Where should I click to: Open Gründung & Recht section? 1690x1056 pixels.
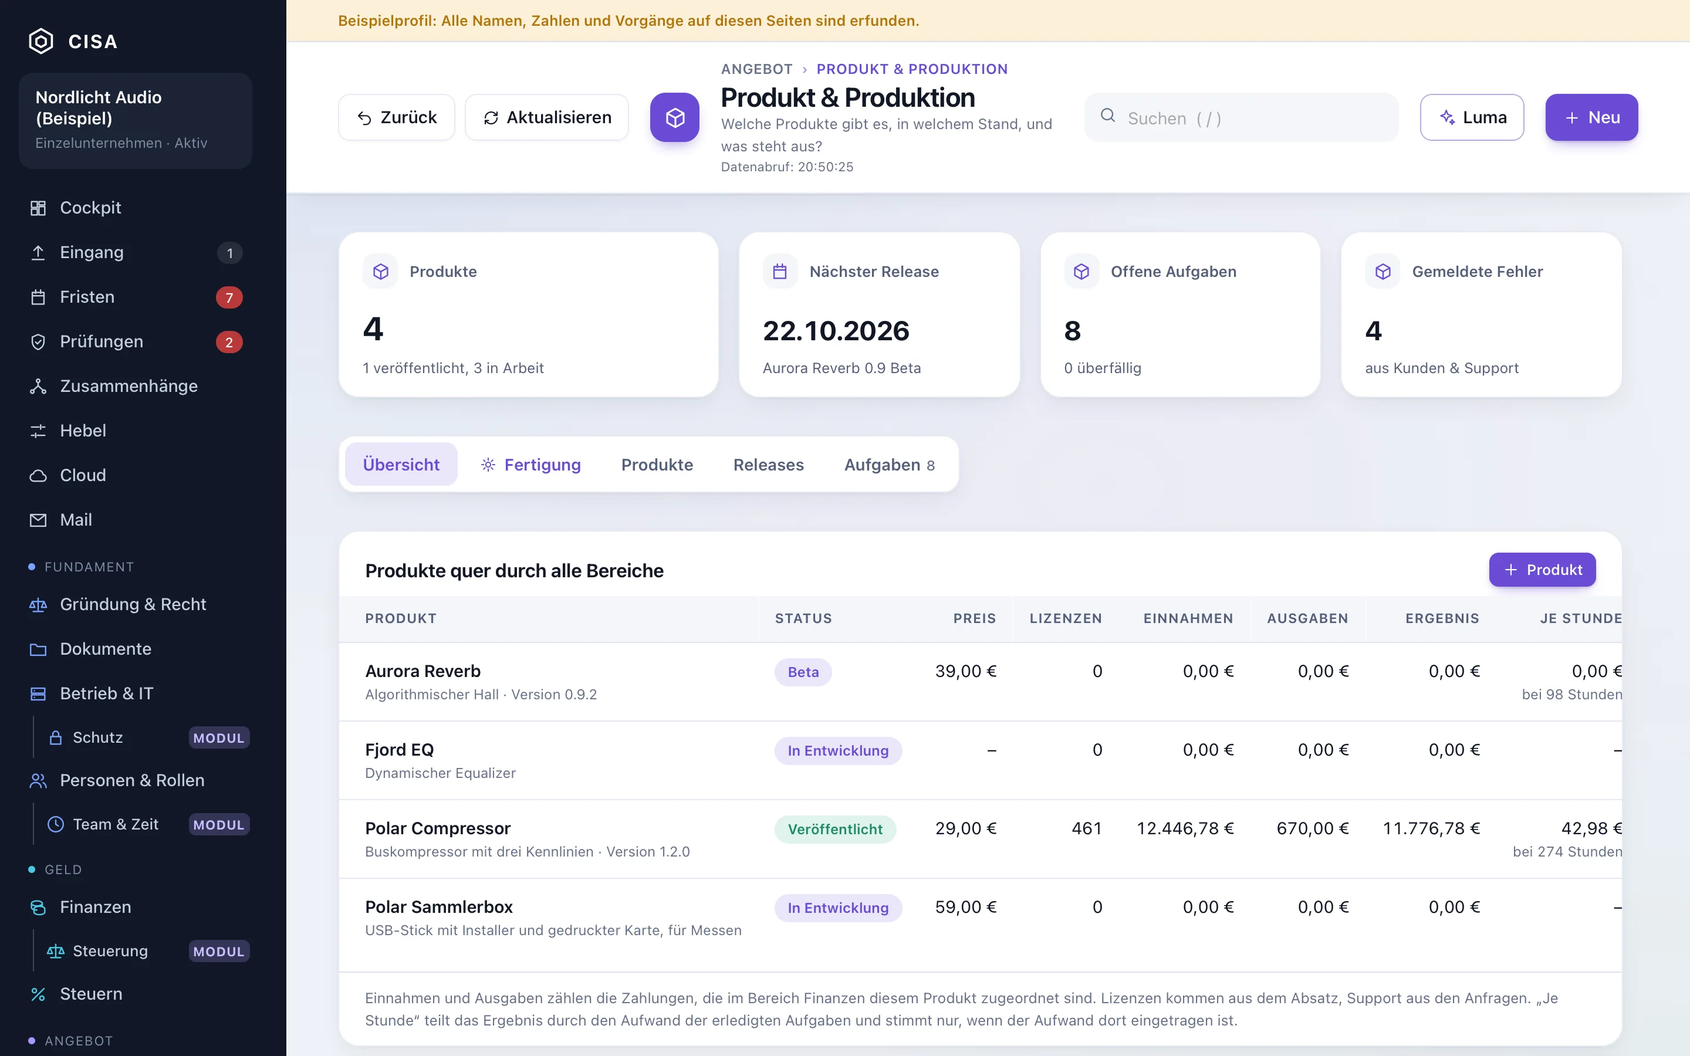pyautogui.click(x=136, y=604)
